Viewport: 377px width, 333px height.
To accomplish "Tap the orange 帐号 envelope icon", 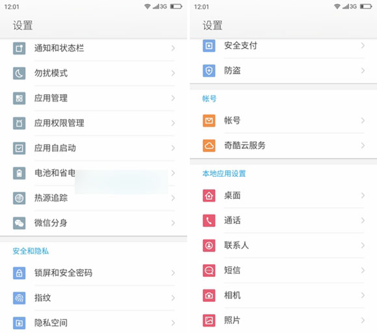I will (x=209, y=120).
